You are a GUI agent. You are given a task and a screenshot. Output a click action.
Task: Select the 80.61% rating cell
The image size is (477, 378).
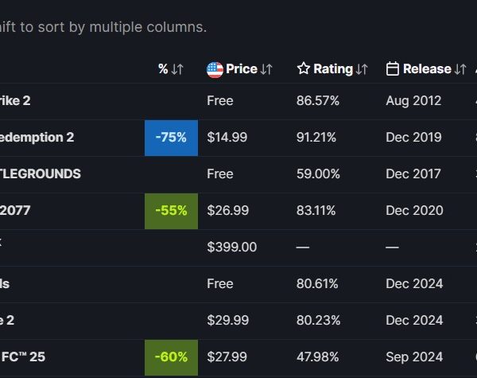[317, 284]
